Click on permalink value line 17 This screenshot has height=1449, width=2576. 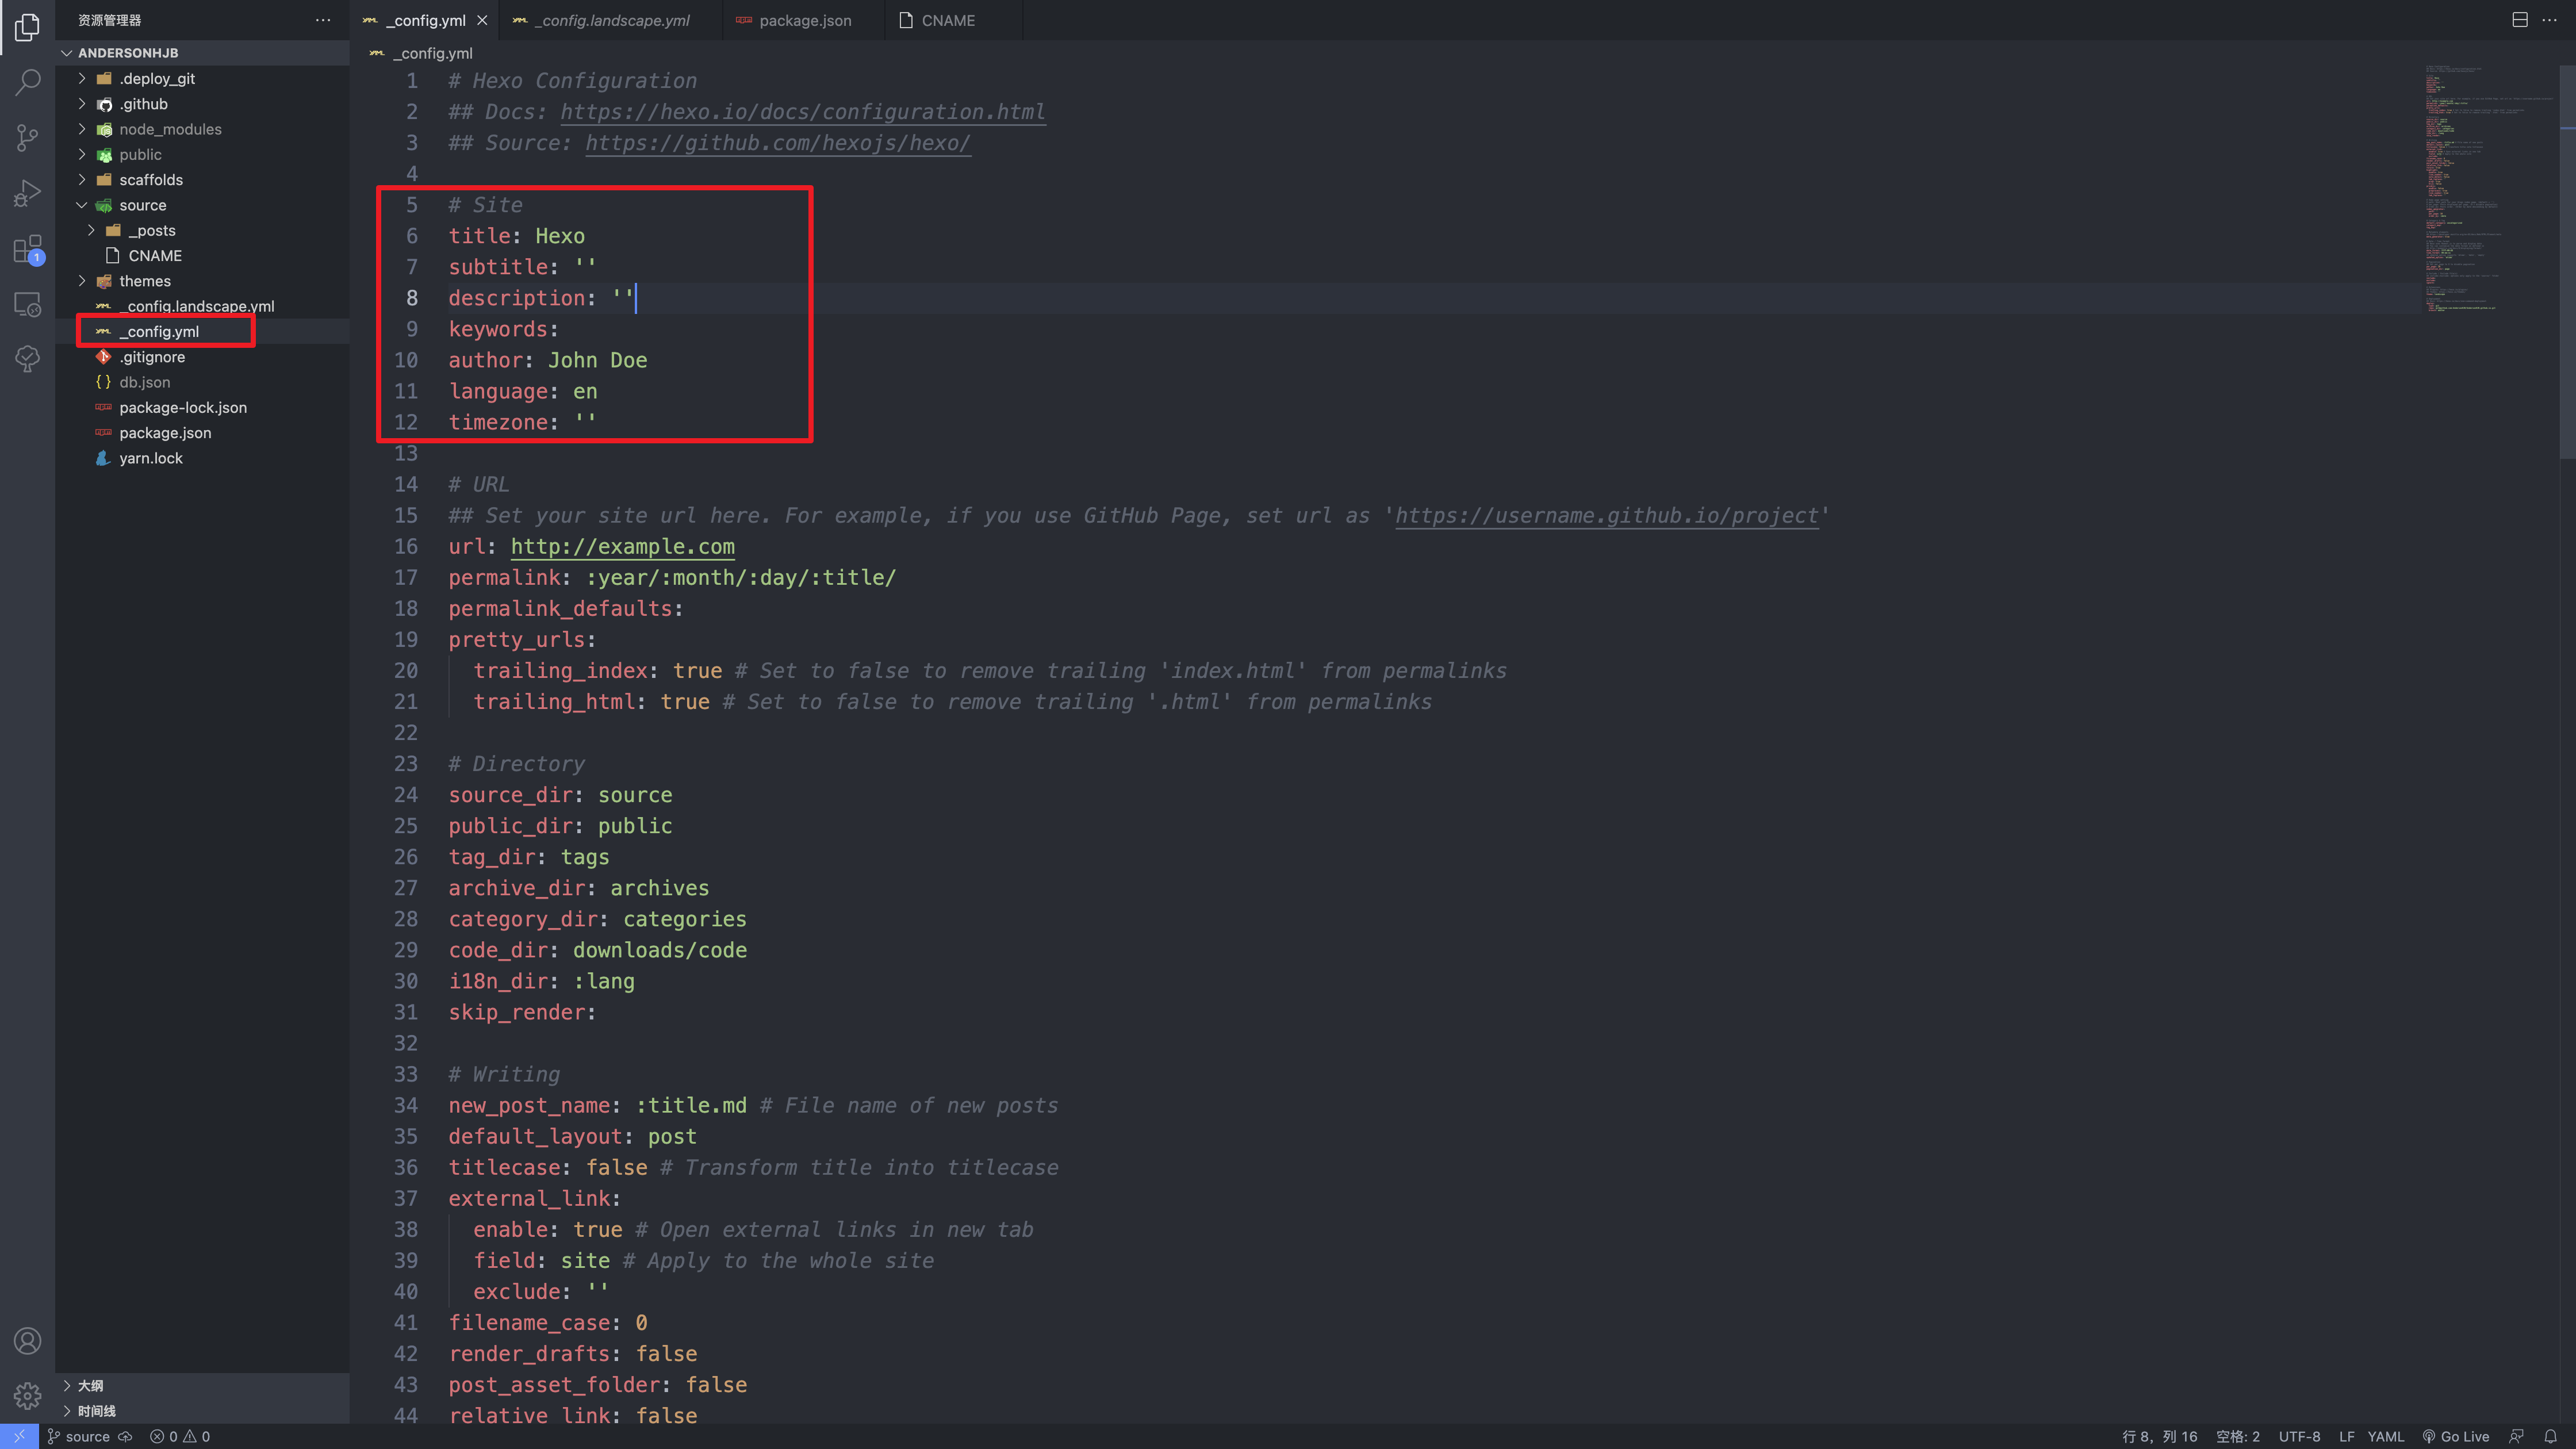click(x=740, y=578)
